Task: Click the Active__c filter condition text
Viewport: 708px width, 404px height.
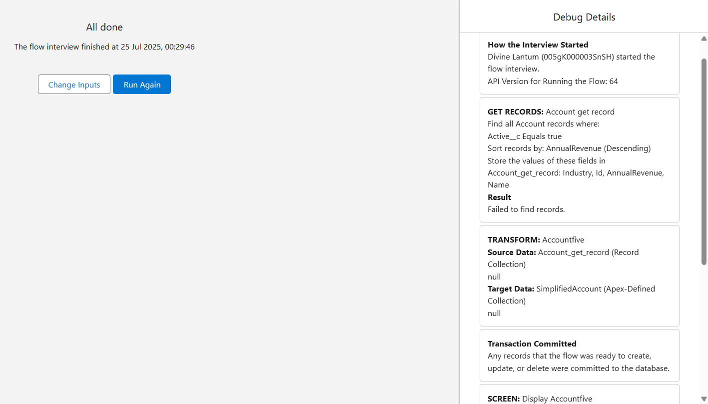Action: tap(525, 136)
